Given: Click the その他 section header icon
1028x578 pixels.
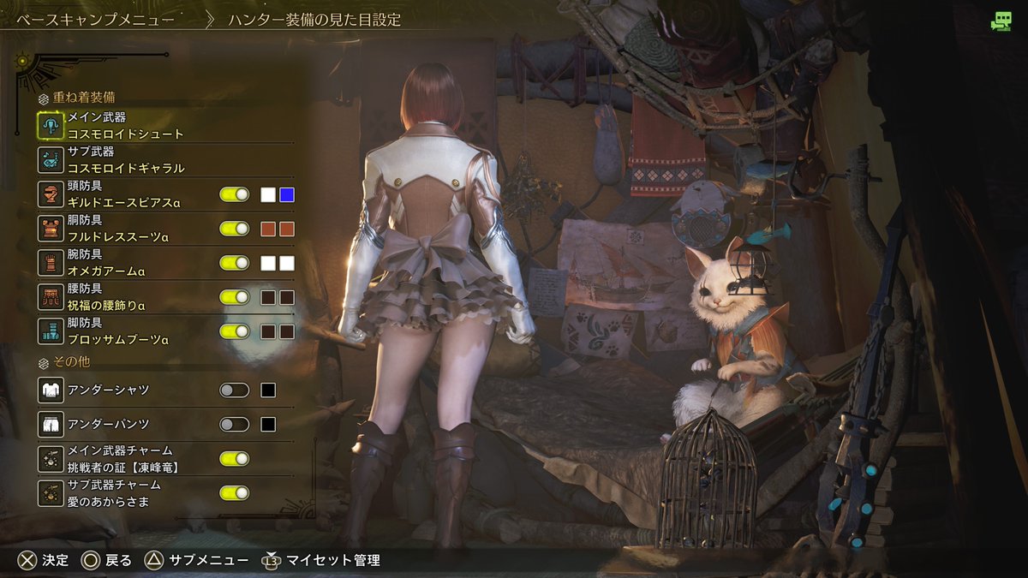Looking at the screenshot, I should (45, 362).
